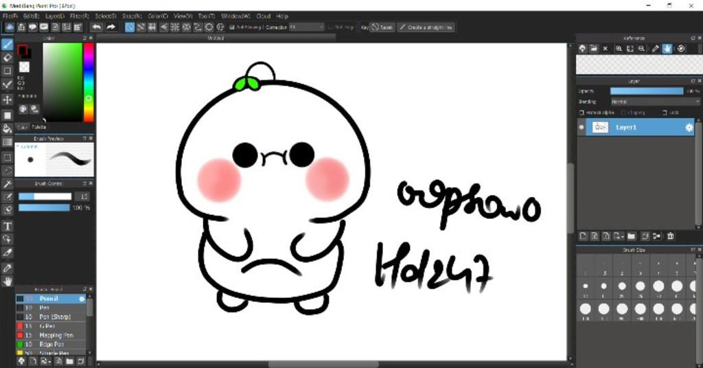703x368 pixels.
Task: Click the canvas vertical scrollbar
Action: [x=571, y=197]
